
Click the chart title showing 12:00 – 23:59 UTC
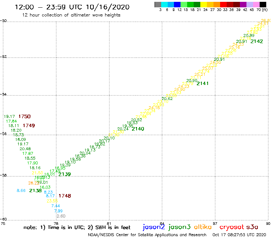[72, 7]
